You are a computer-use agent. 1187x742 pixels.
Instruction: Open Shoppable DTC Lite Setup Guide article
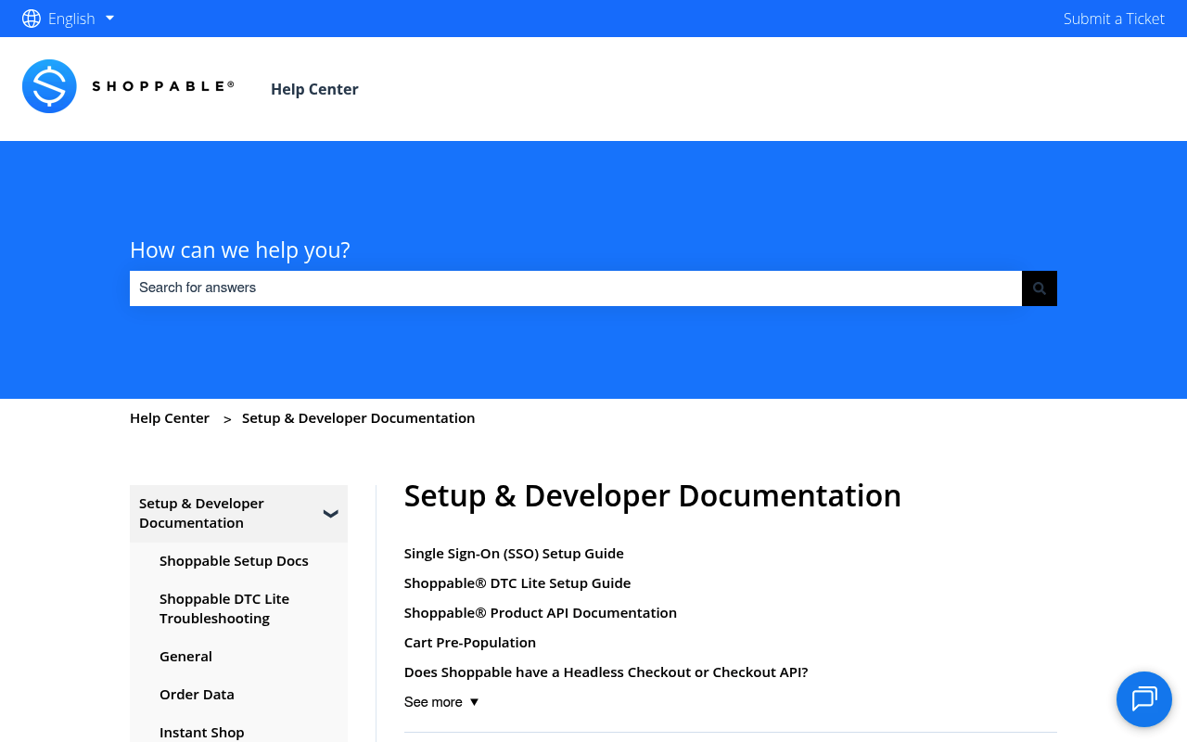(x=517, y=583)
